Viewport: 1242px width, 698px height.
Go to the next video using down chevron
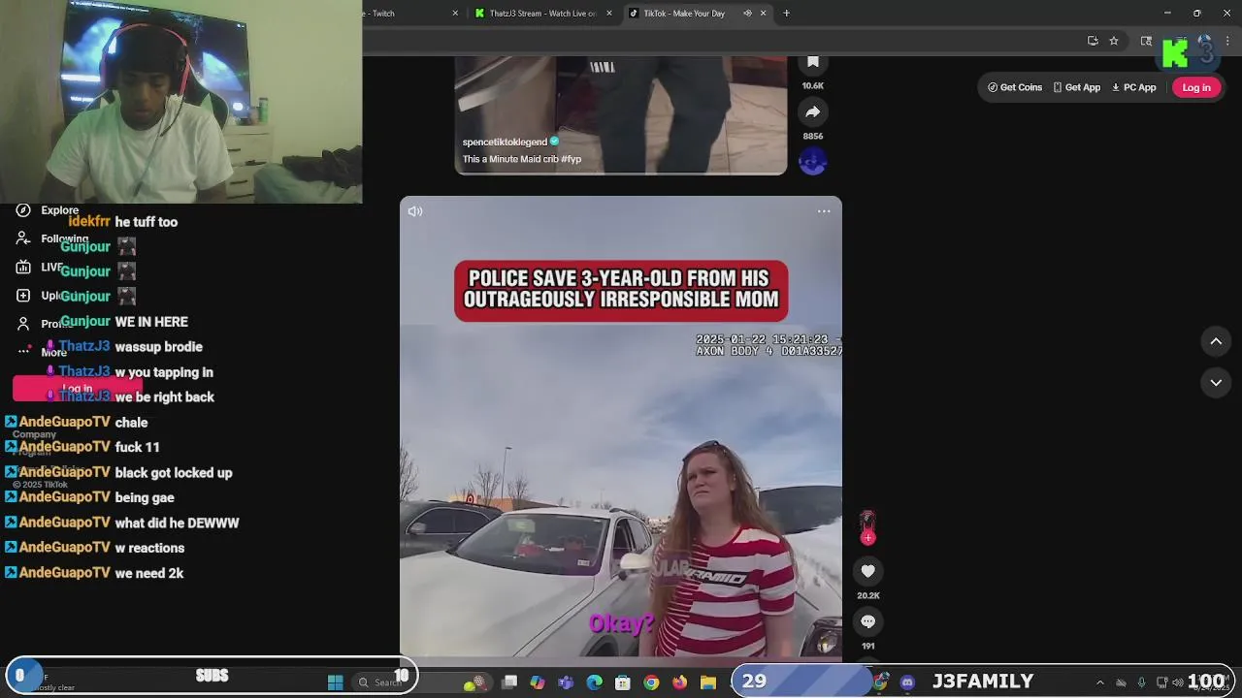1216,383
